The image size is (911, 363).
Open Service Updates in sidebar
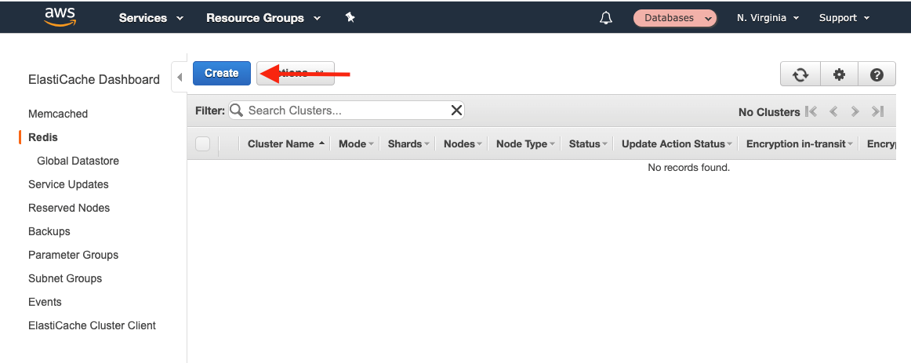(68, 184)
